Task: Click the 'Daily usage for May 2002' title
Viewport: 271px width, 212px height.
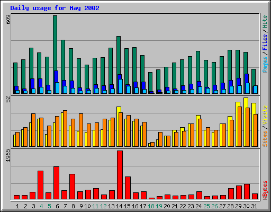Action: click(55, 8)
